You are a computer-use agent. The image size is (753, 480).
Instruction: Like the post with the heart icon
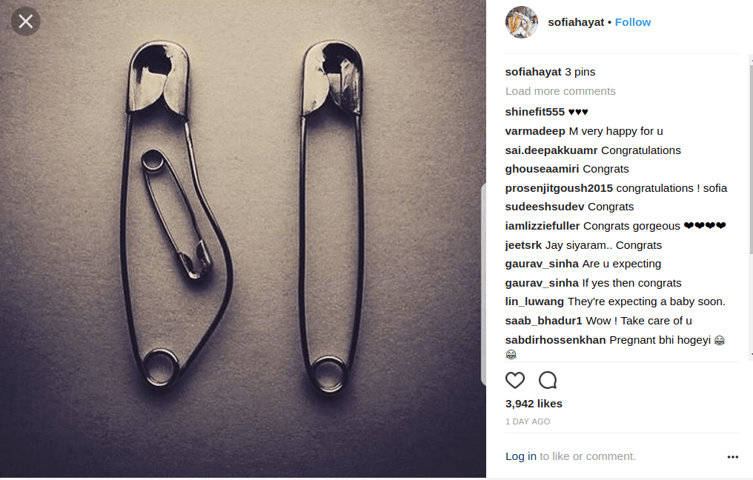tap(515, 380)
